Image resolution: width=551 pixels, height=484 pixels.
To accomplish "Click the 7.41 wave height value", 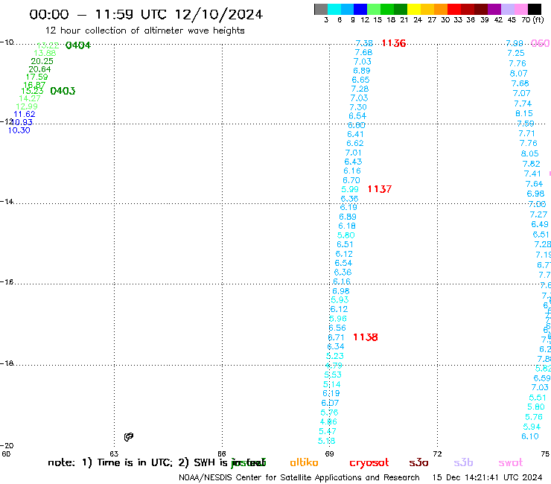I will [x=532, y=173].
